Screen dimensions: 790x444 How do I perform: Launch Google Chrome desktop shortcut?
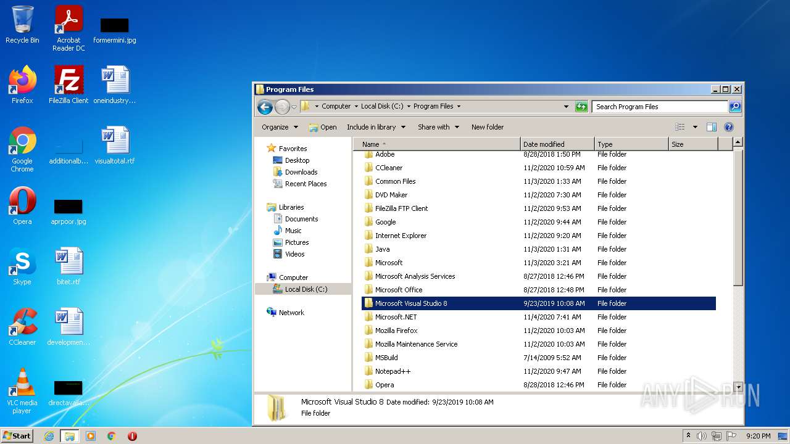coord(22,149)
